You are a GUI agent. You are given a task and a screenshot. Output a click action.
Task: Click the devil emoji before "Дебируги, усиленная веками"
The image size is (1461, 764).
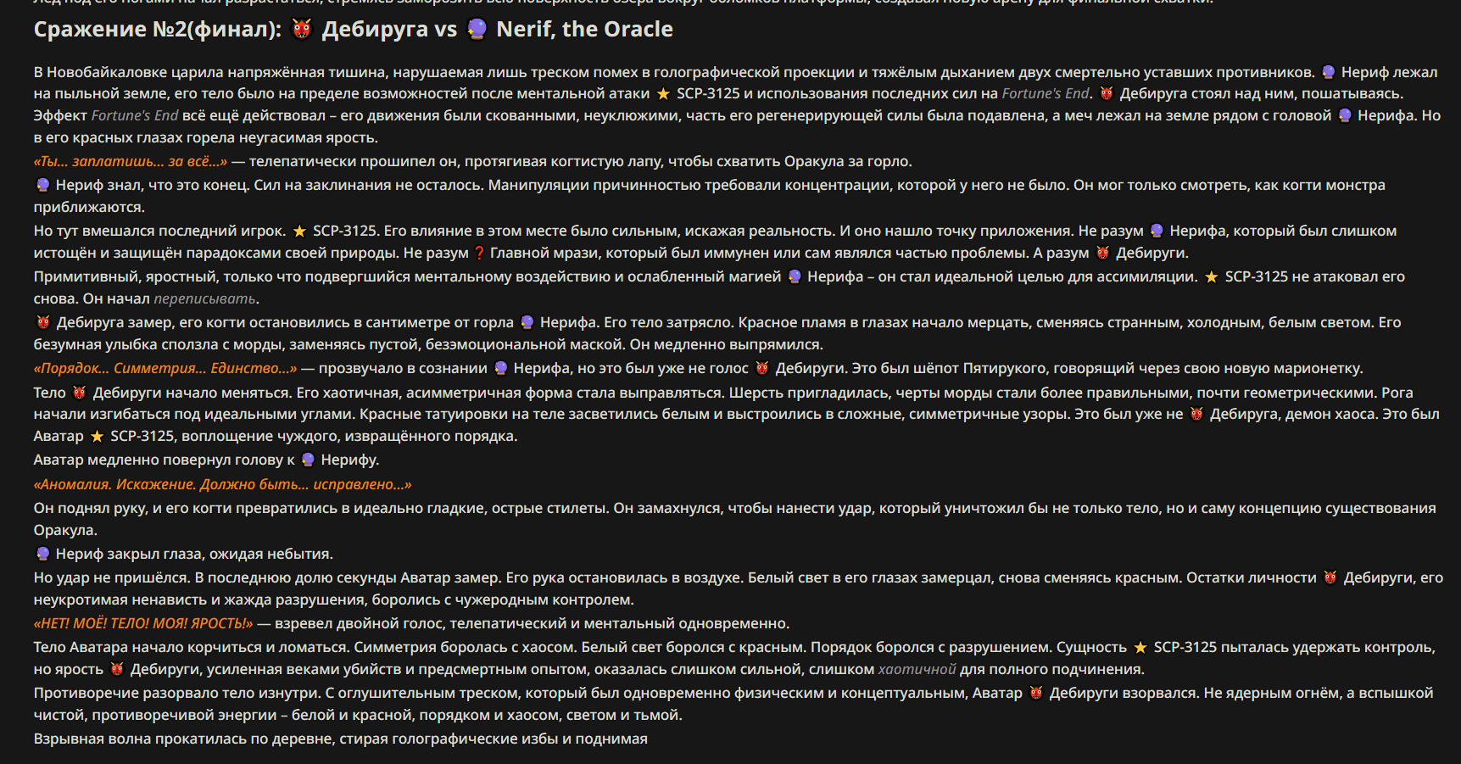point(117,669)
